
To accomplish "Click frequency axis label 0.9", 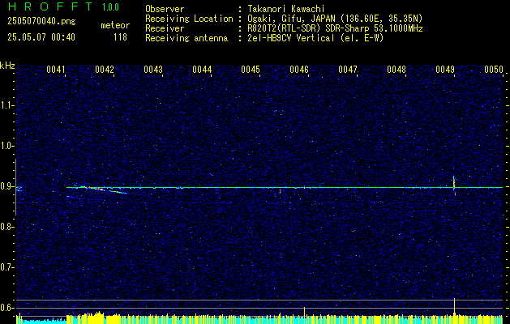I will coord(7,186).
